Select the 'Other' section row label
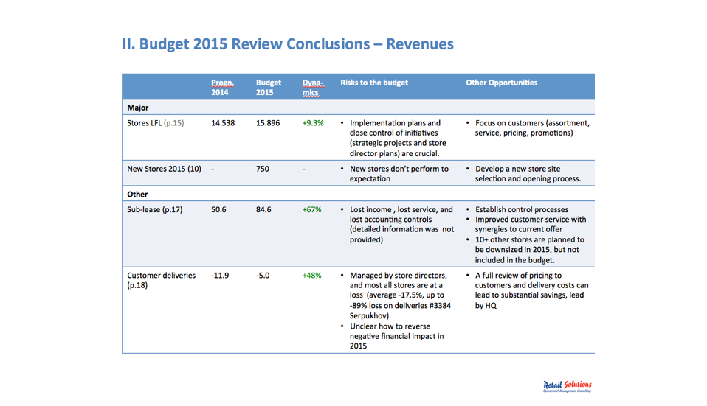 pos(137,194)
